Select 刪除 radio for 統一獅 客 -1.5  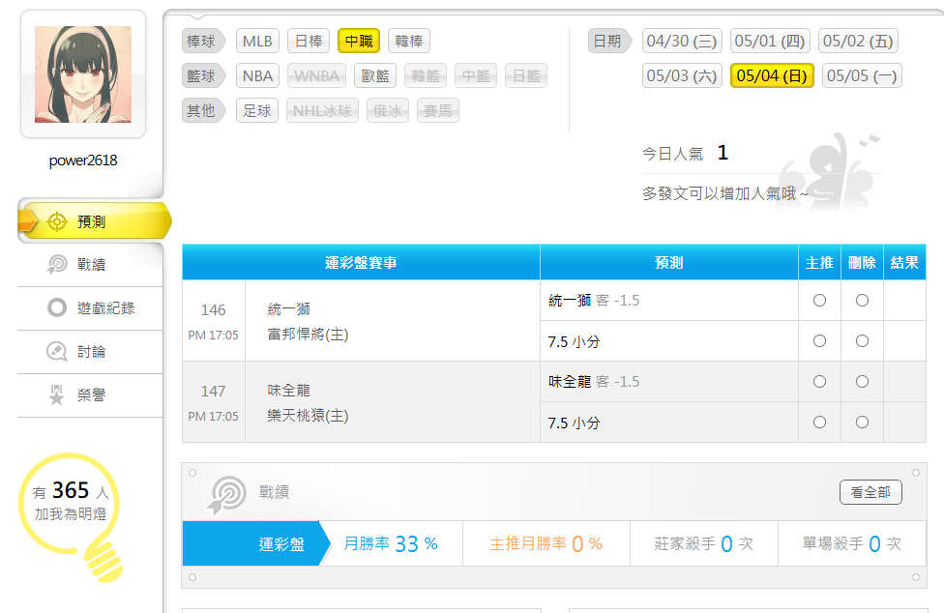pos(862,300)
